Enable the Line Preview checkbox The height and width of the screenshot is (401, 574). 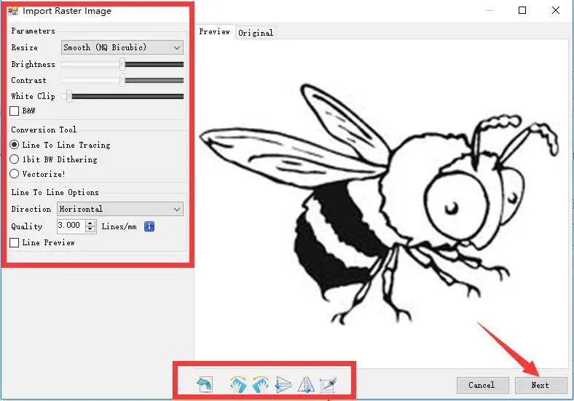pos(15,242)
